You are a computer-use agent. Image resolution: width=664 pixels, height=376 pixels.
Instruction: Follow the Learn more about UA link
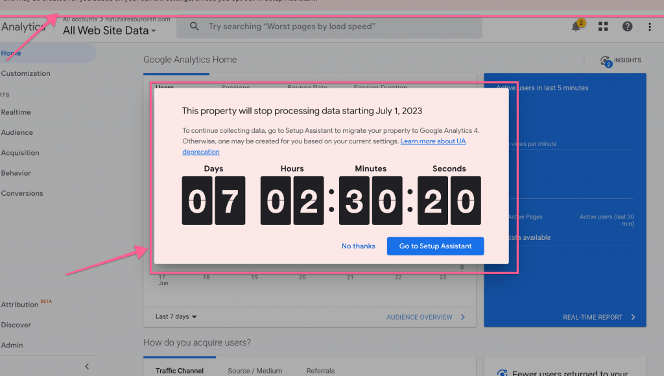point(433,141)
